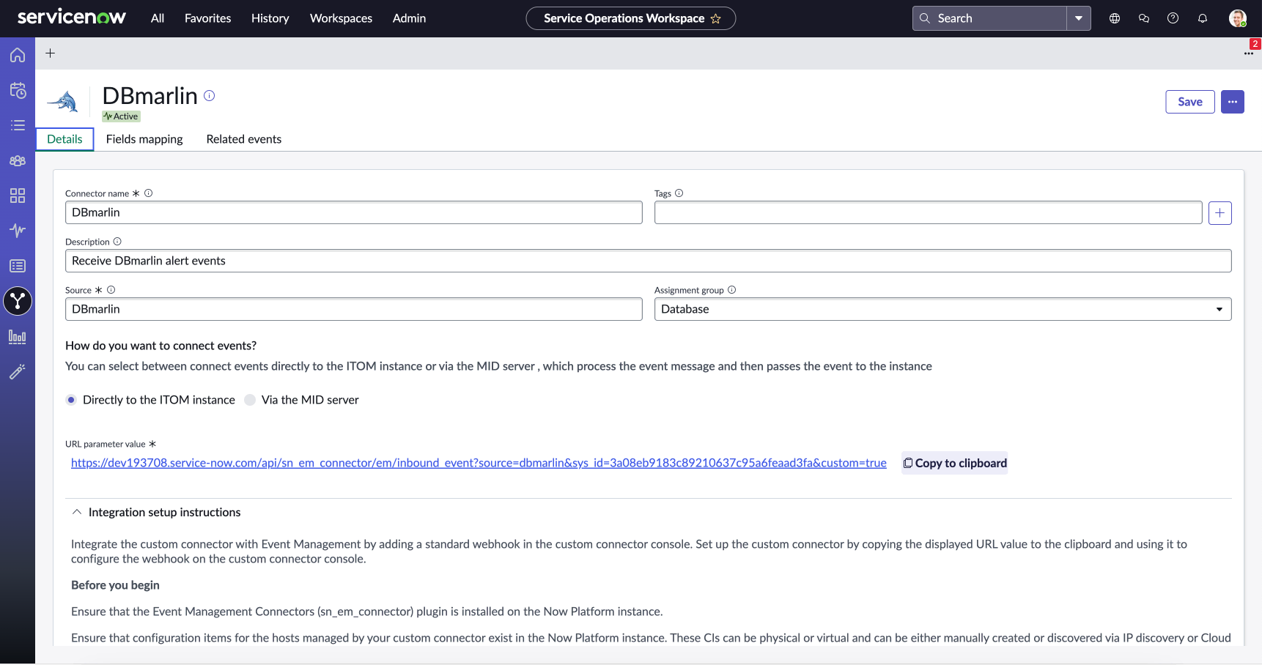Viewport: 1262px width, 665px height.
Task: Click the Tags input field
Action: 928,212
